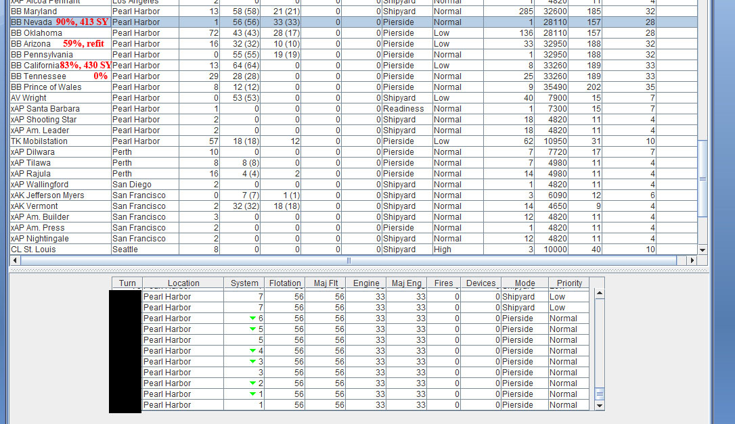735x424 pixels.
Task: Click the history table's scrollbar up arrow
Action: (600, 293)
